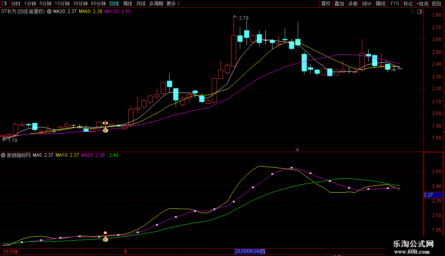Open the 画线 drawing tools
The width and height of the screenshot is (445, 256).
(x=380, y=4)
